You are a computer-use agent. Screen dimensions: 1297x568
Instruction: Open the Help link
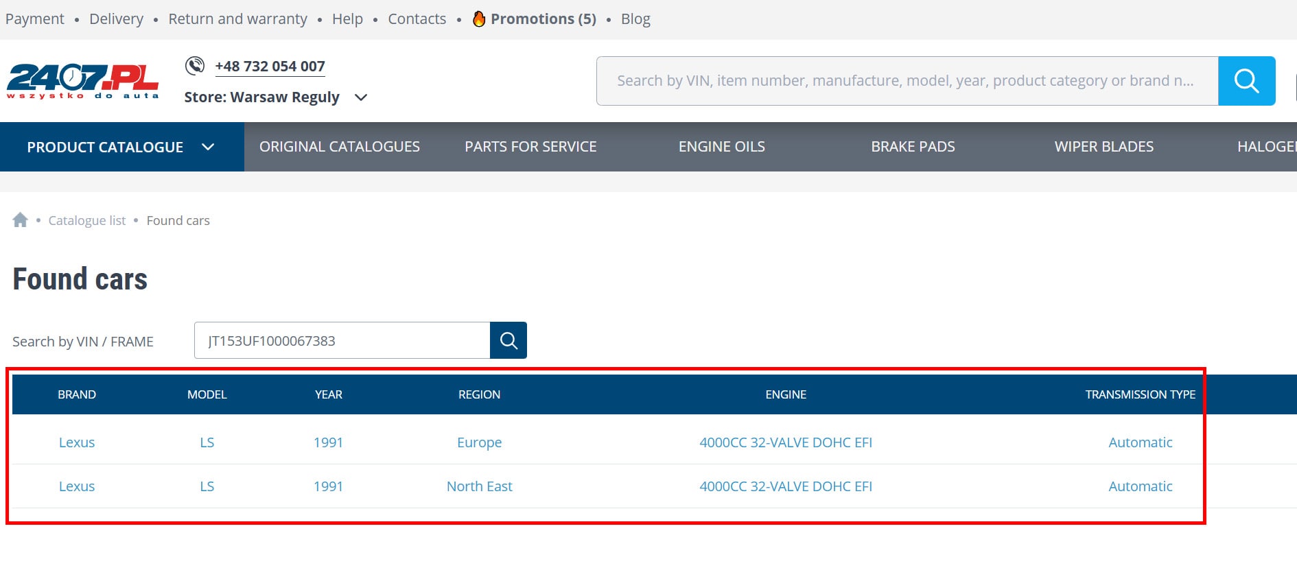(348, 19)
